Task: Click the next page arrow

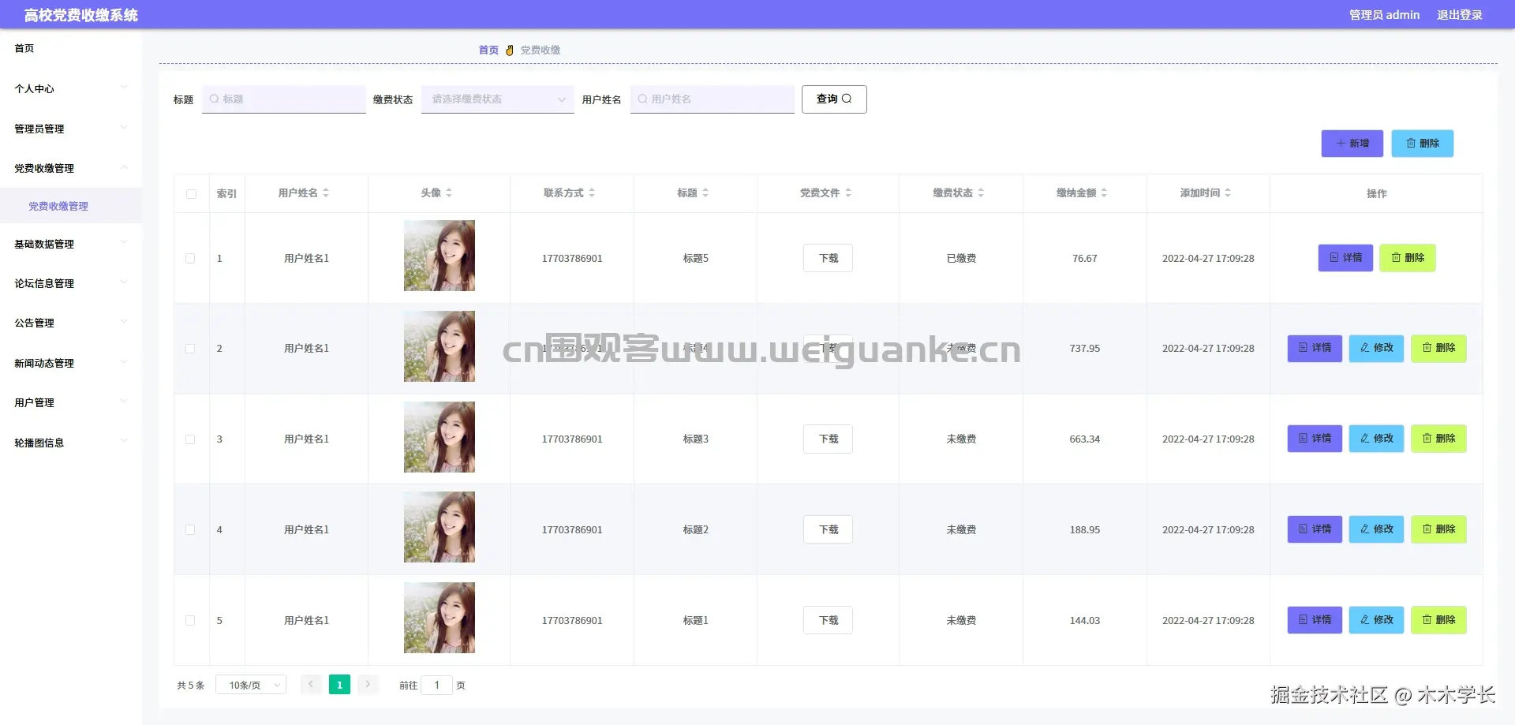Action: (368, 684)
